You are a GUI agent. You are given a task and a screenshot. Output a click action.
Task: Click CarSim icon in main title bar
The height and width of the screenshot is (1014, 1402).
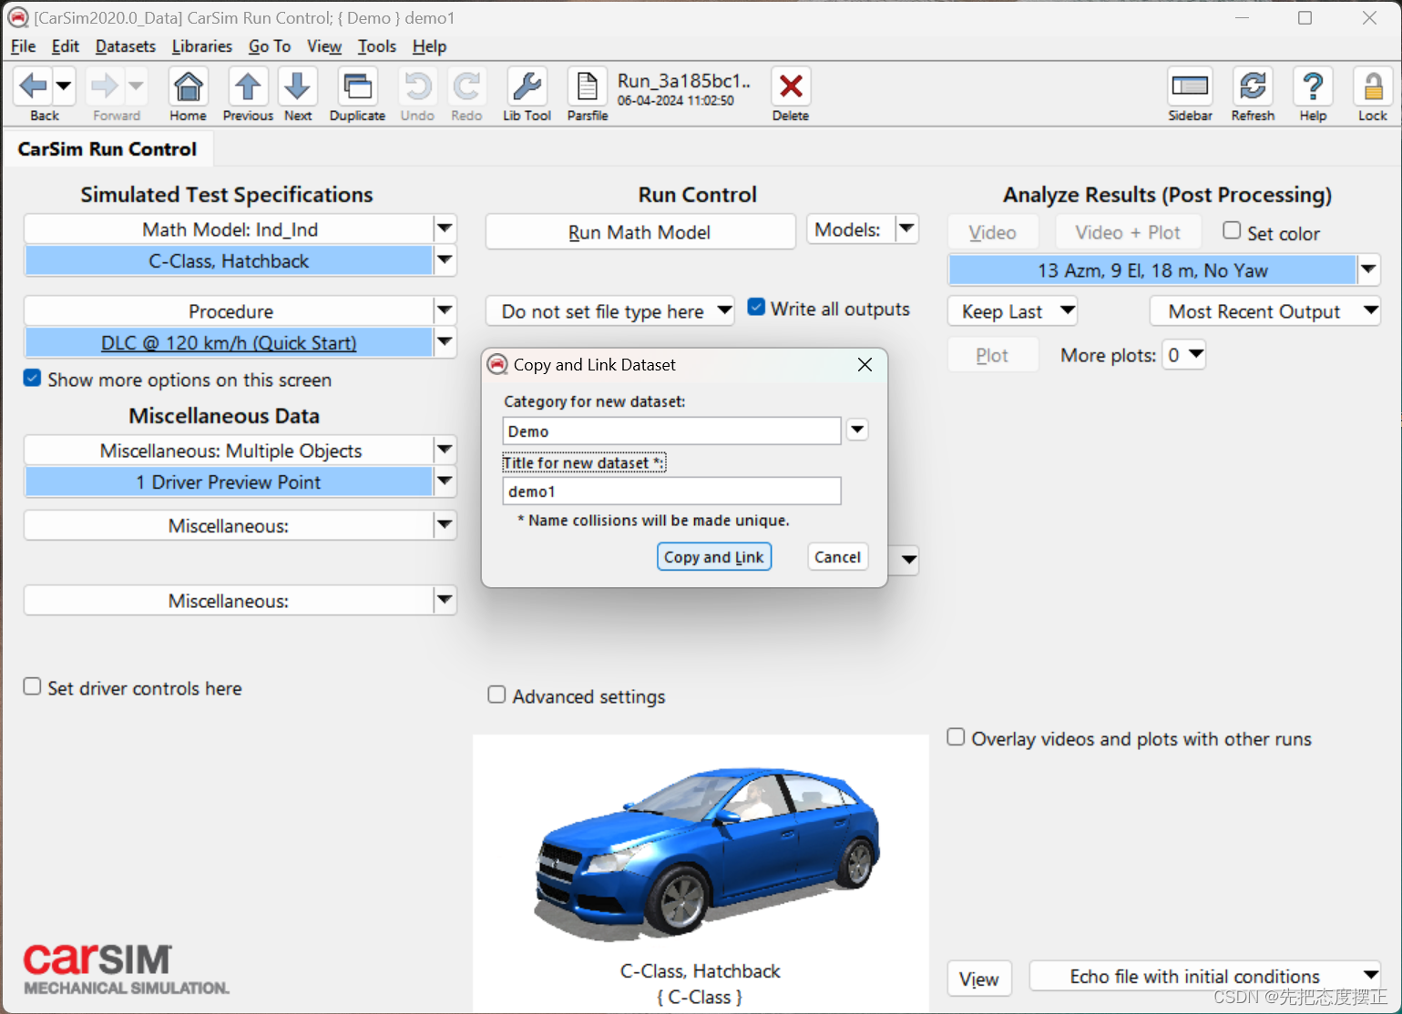[x=17, y=17]
